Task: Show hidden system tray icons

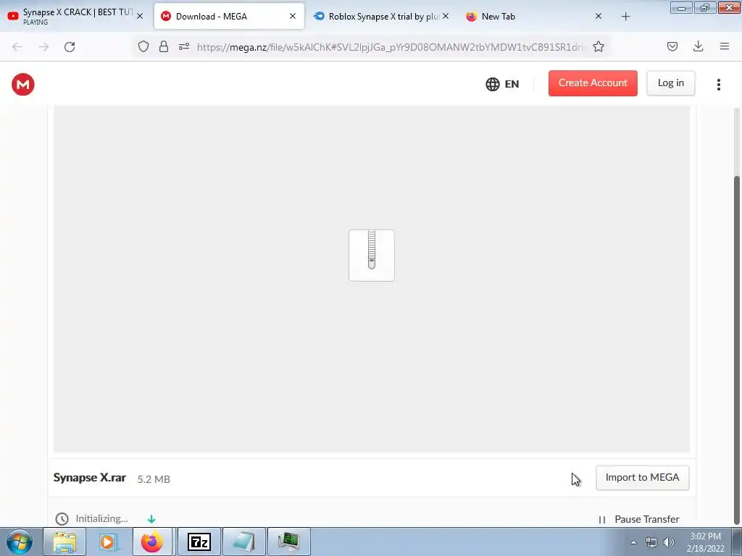Action: pyautogui.click(x=633, y=542)
